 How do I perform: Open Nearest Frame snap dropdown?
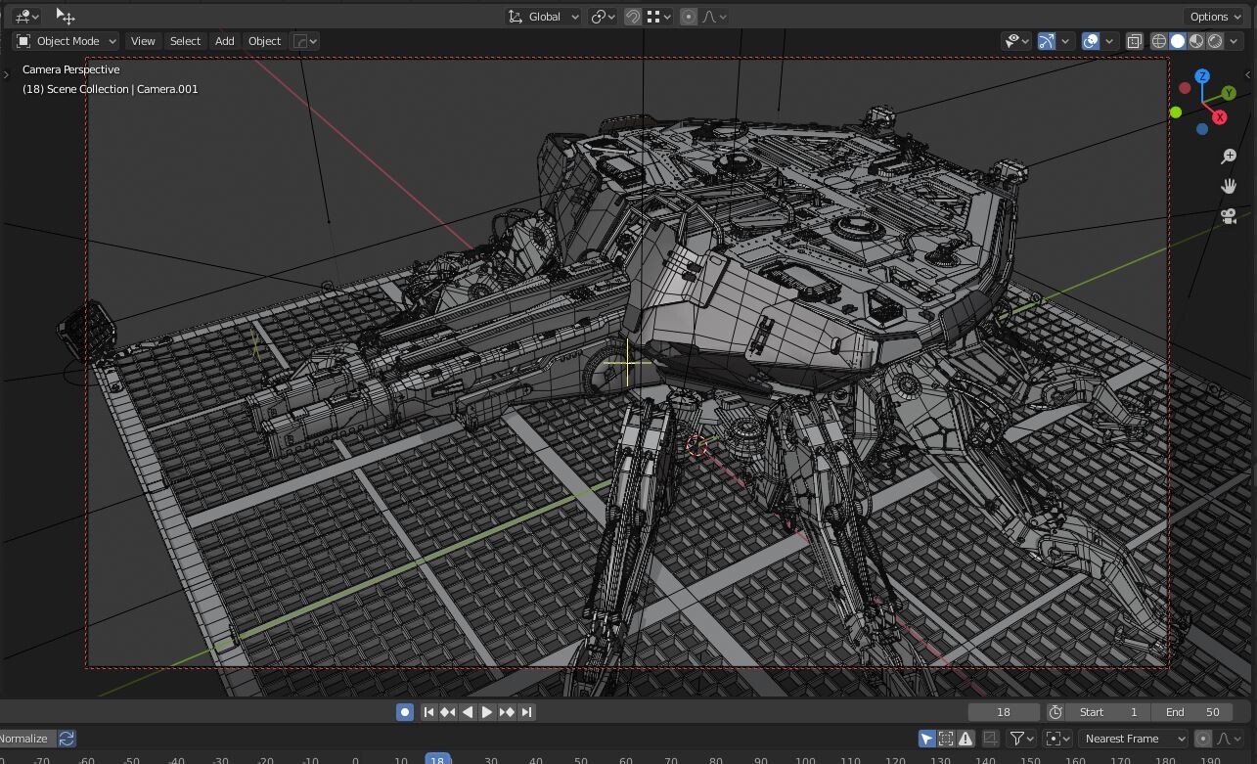click(x=1134, y=739)
